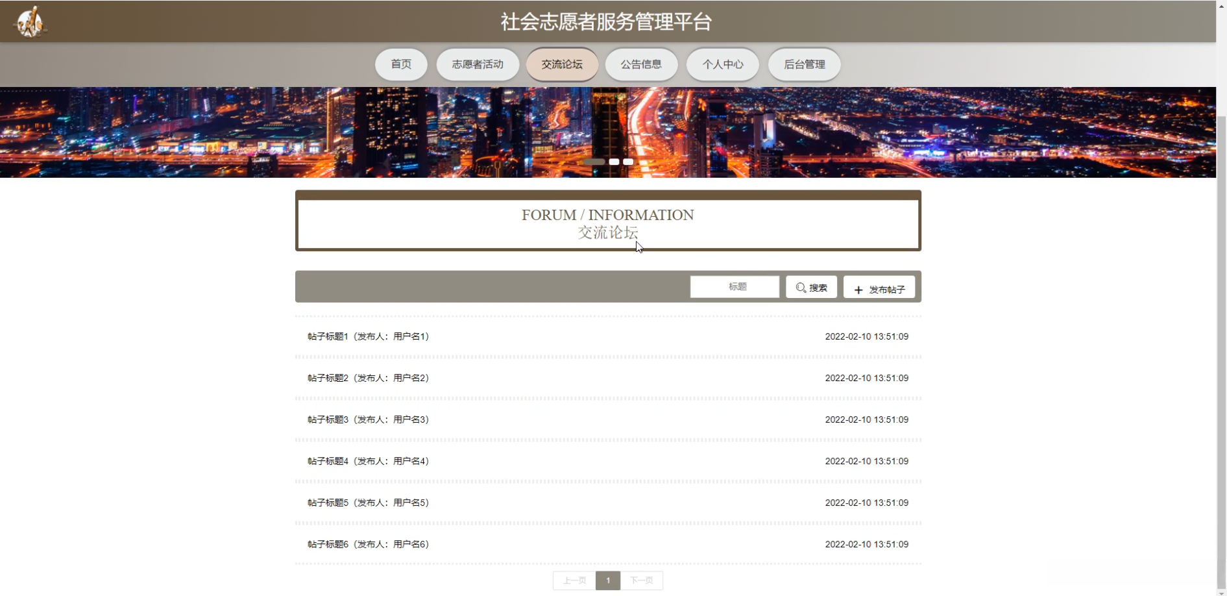
Task: Click the 社会志愿者服务管理平台 title text
Action: [606, 22]
